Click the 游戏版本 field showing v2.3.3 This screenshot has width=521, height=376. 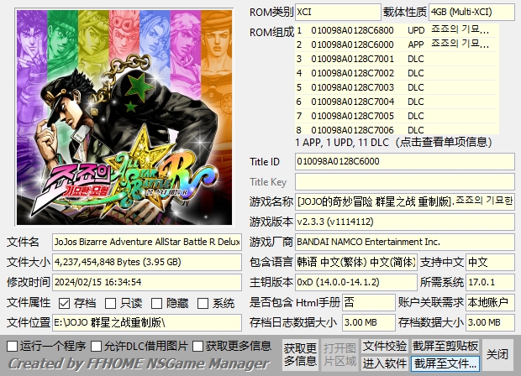405,222
